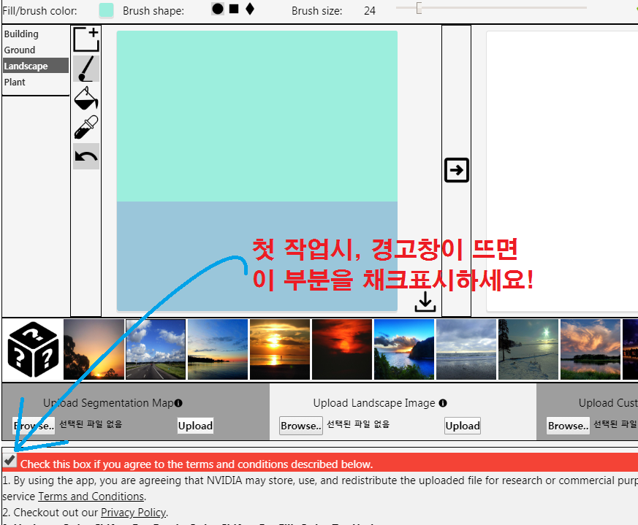Screen dimensions: 638x525
Task: Click the download image icon
Action: [x=425, y=302]
